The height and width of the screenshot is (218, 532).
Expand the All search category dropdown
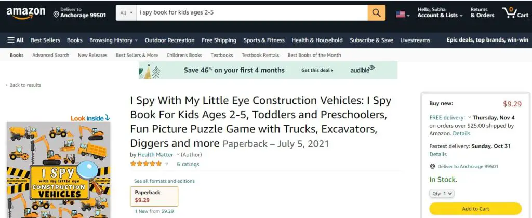pyautogui.click(x=126, y=13)
